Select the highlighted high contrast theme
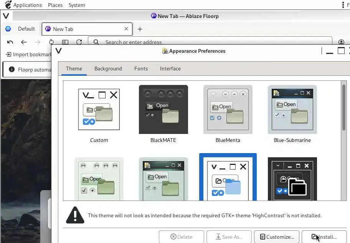The width and height of the screenshot is (350, 243). coord(228,177)
